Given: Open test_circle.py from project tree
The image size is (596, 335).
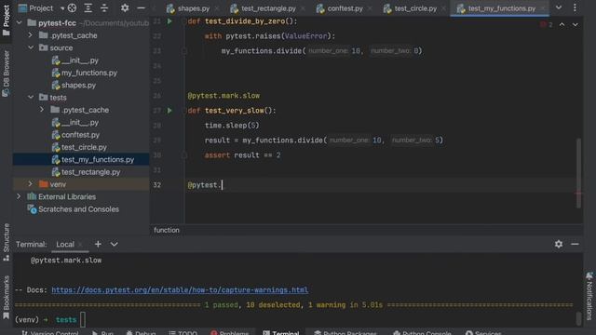Looking at the screenshot, I should point(84,147).
